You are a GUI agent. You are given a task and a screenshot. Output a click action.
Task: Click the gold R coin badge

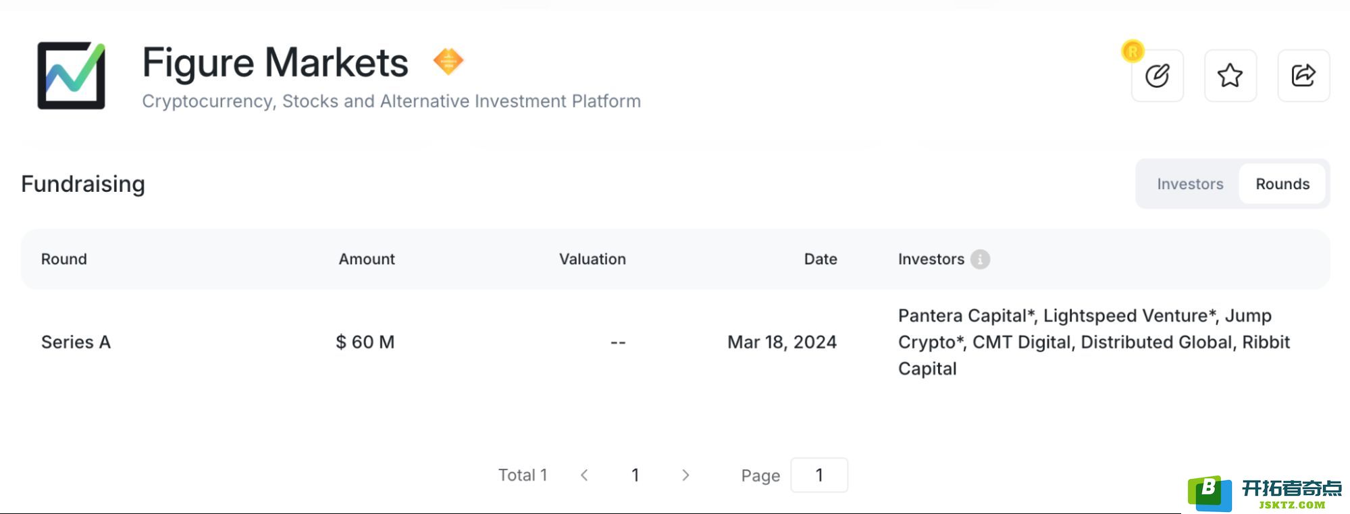pos(1133,51)
